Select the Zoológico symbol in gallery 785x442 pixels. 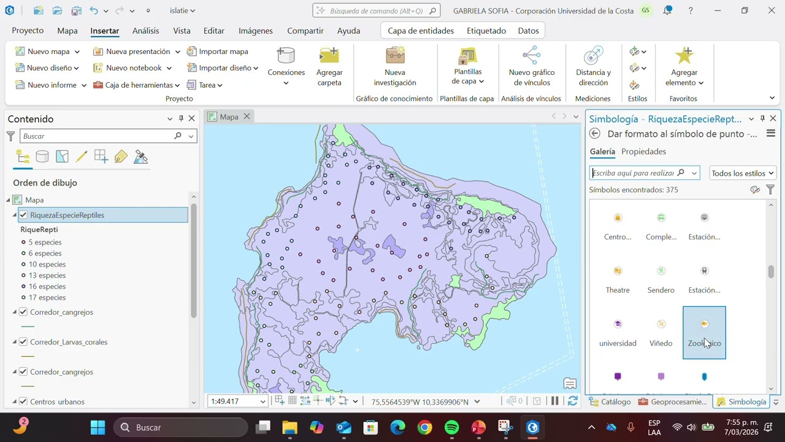pos(704,333)
